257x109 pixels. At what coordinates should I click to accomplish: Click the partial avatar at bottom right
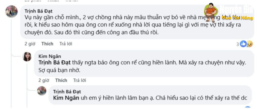pos(247,108)
